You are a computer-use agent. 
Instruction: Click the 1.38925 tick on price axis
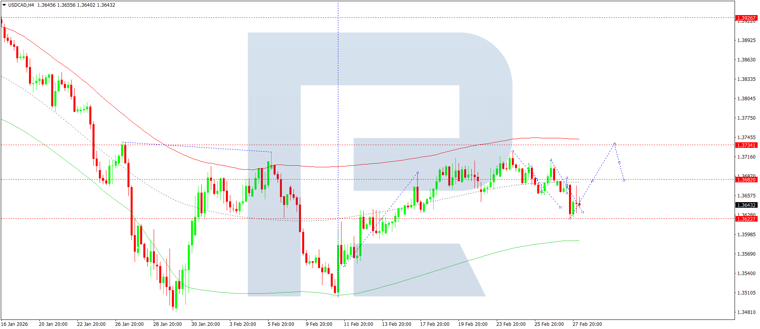coord(746,40)
